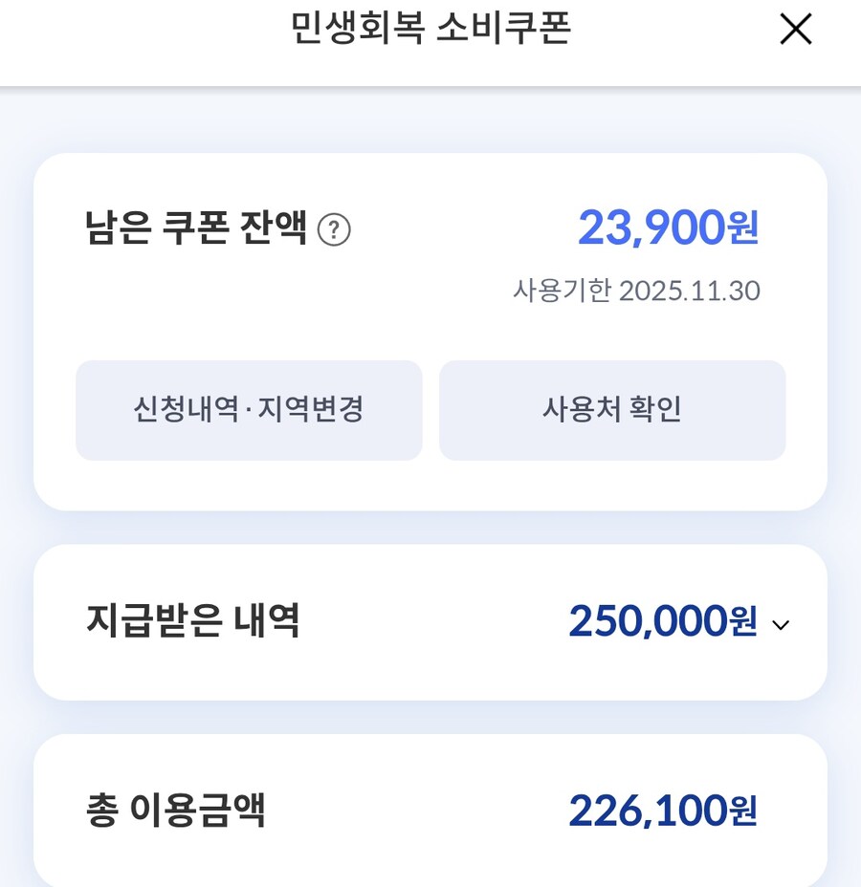Image resolution: width=861 pixels, height=887 pixels.
Task: Open 신청내역·지역변경
Action: (x=249, y=410)
